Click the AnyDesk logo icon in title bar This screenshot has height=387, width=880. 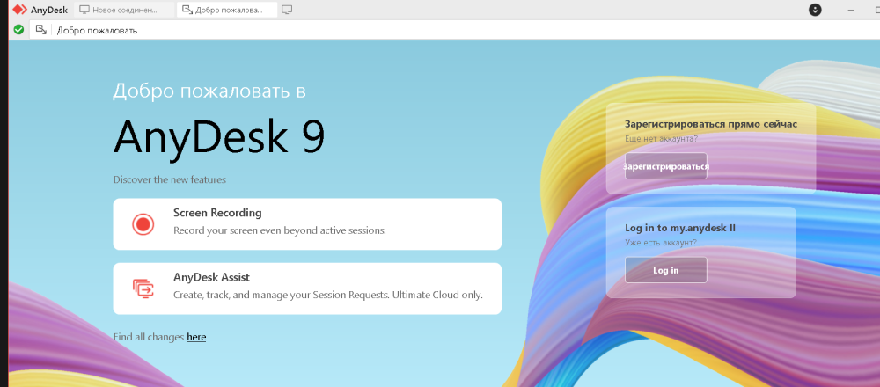[19, 10]
